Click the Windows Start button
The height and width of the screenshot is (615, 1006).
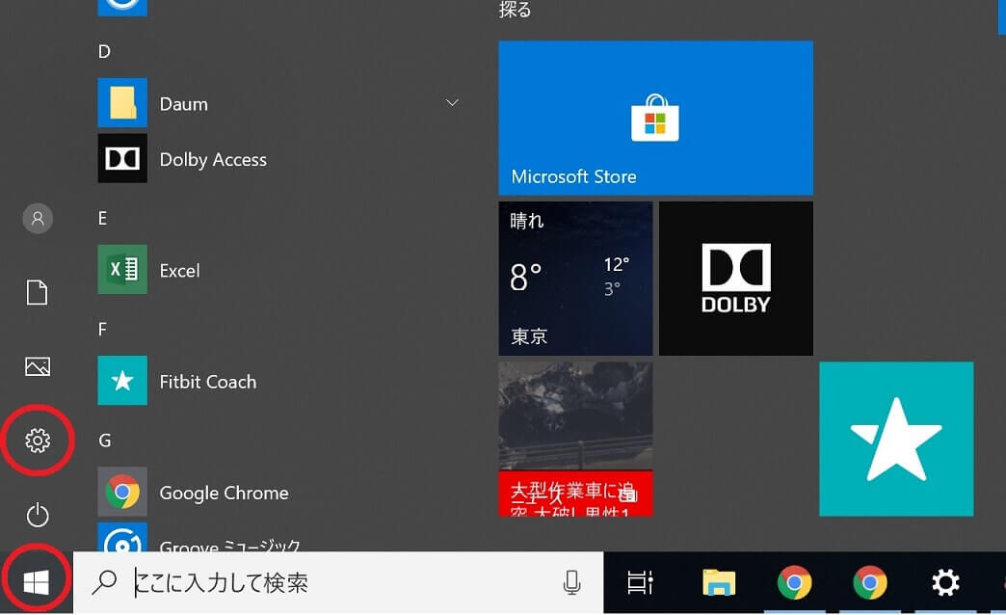(x=36, y=583)
